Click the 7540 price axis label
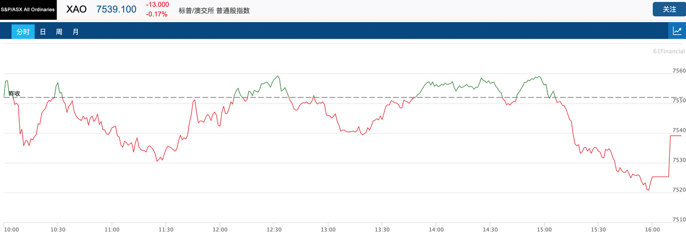This screenshot has width=686, height=244. 679,130
